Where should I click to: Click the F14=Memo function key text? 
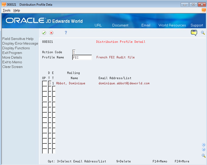click(x=160, y=161)
